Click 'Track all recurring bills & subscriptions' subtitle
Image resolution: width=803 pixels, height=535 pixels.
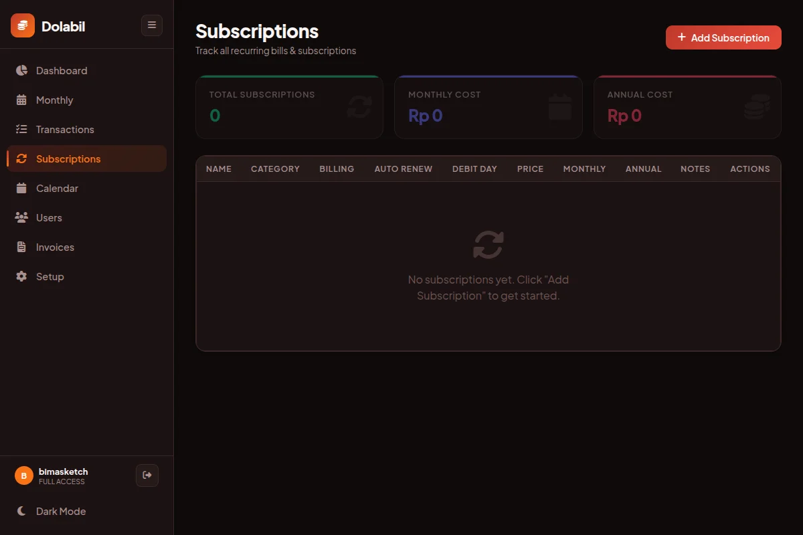point(276,51)
